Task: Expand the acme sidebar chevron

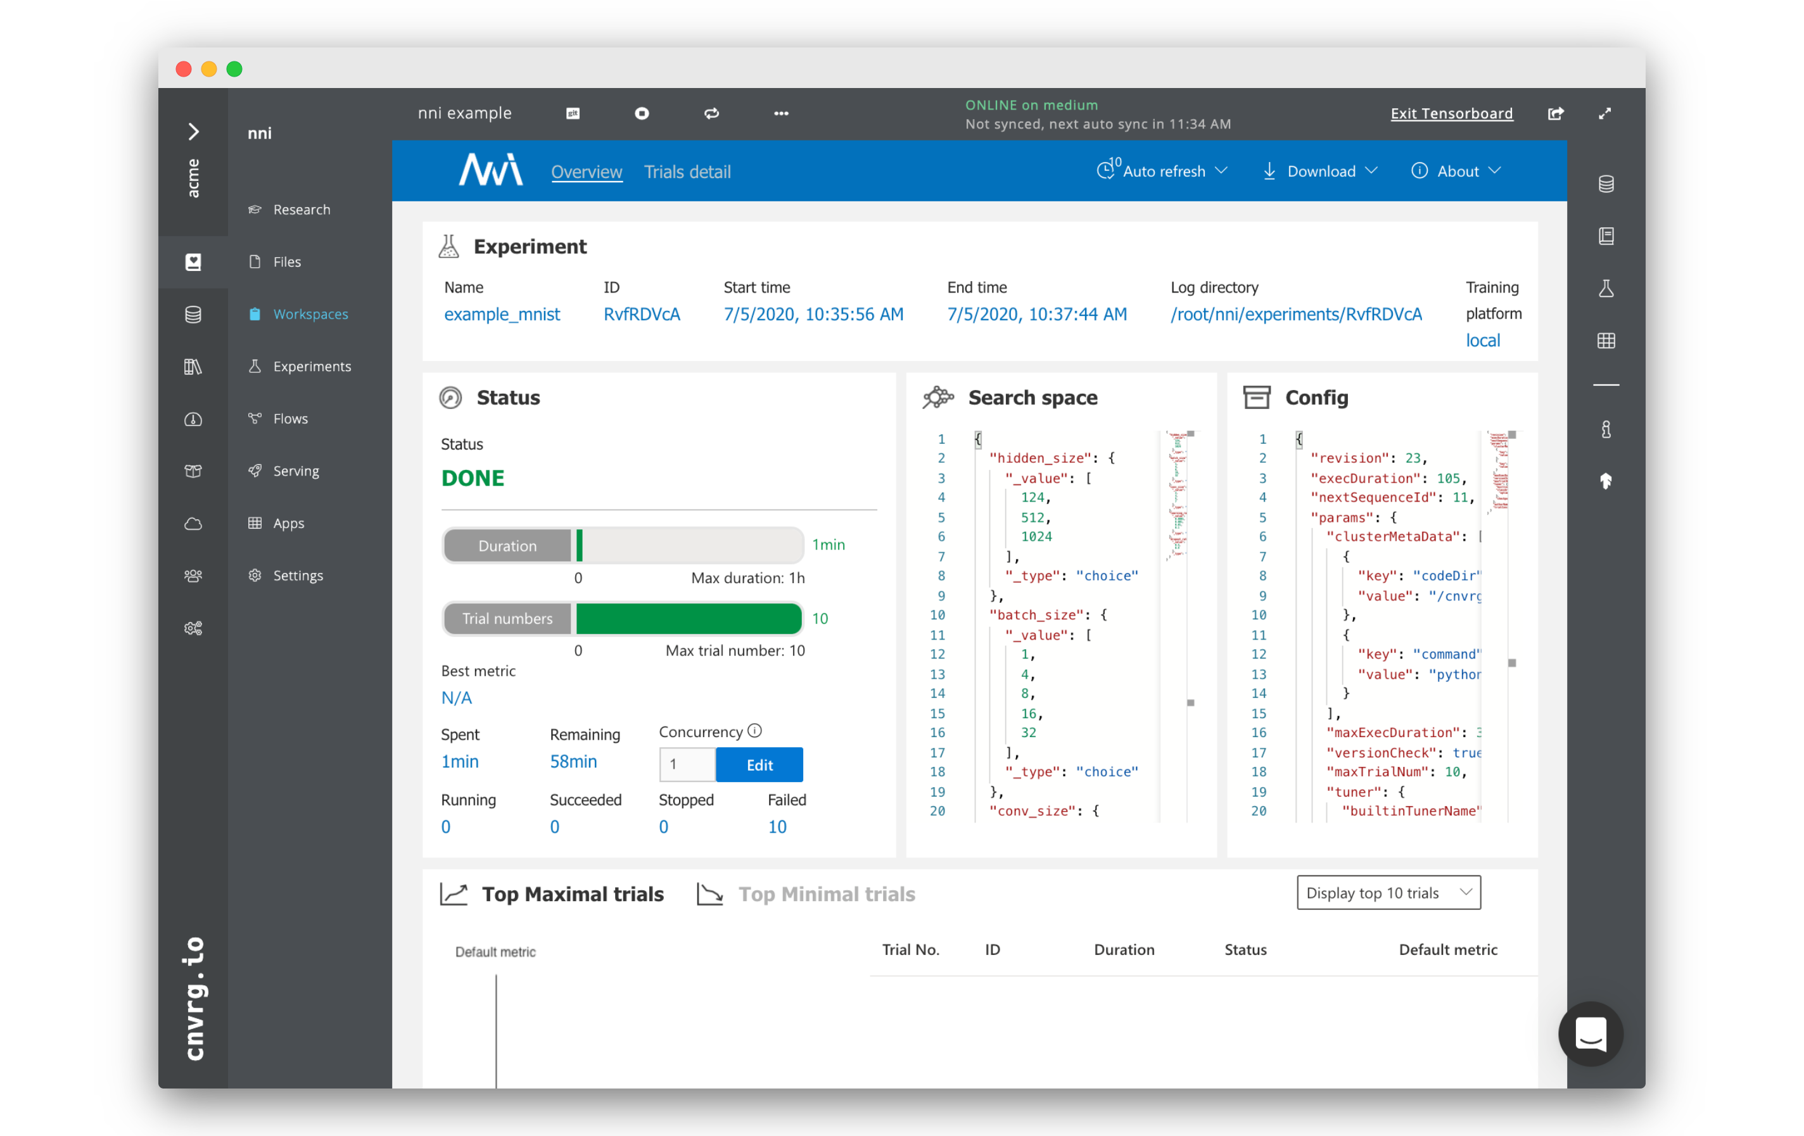Action: tap(193, 132)
